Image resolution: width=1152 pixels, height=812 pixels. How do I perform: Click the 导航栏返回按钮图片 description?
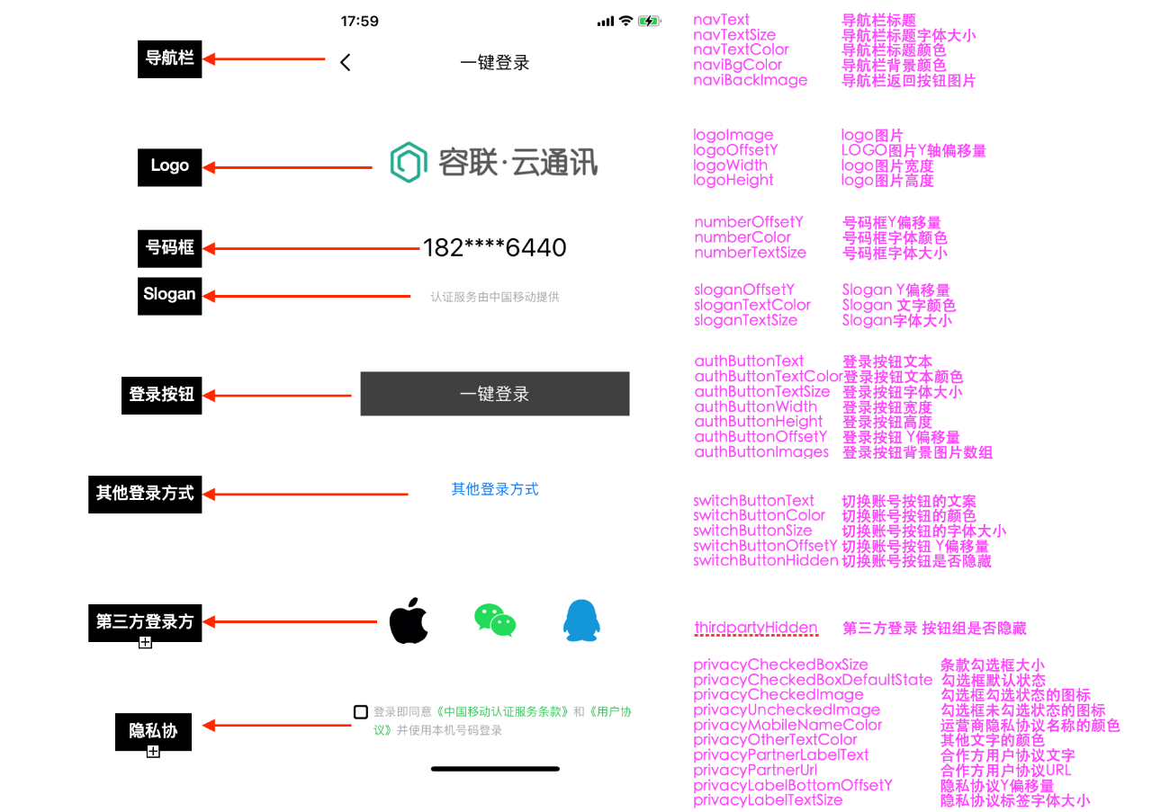[908, 80]
